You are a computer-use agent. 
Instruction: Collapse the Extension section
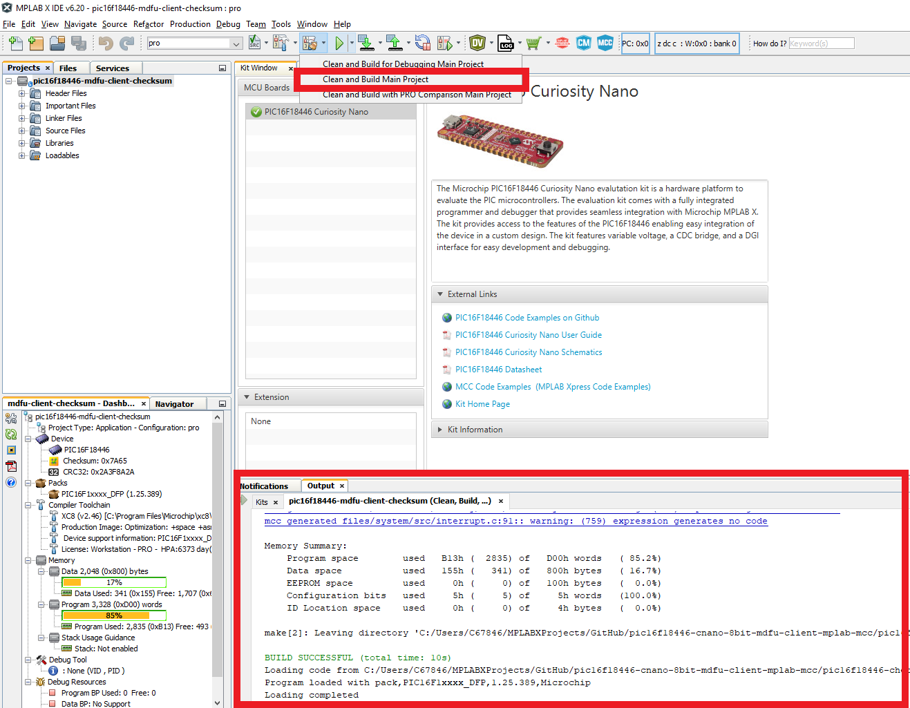pyautogui.click(x=247, y=397)
